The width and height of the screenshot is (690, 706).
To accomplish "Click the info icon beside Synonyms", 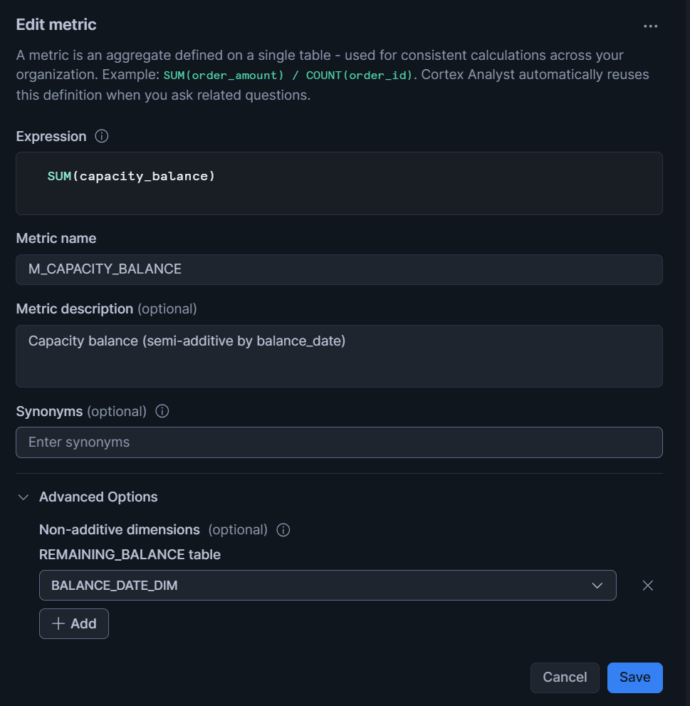I will click(162, 411).
